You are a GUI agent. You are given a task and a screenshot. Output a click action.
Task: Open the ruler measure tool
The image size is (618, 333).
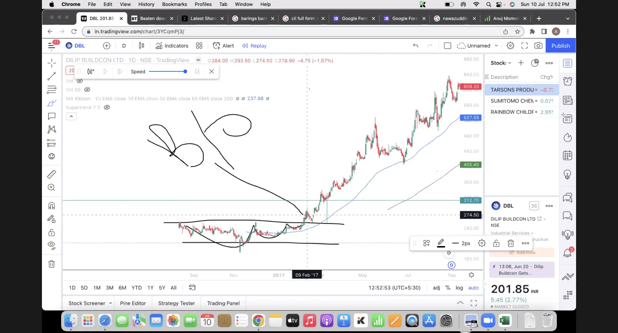[52, 174]
